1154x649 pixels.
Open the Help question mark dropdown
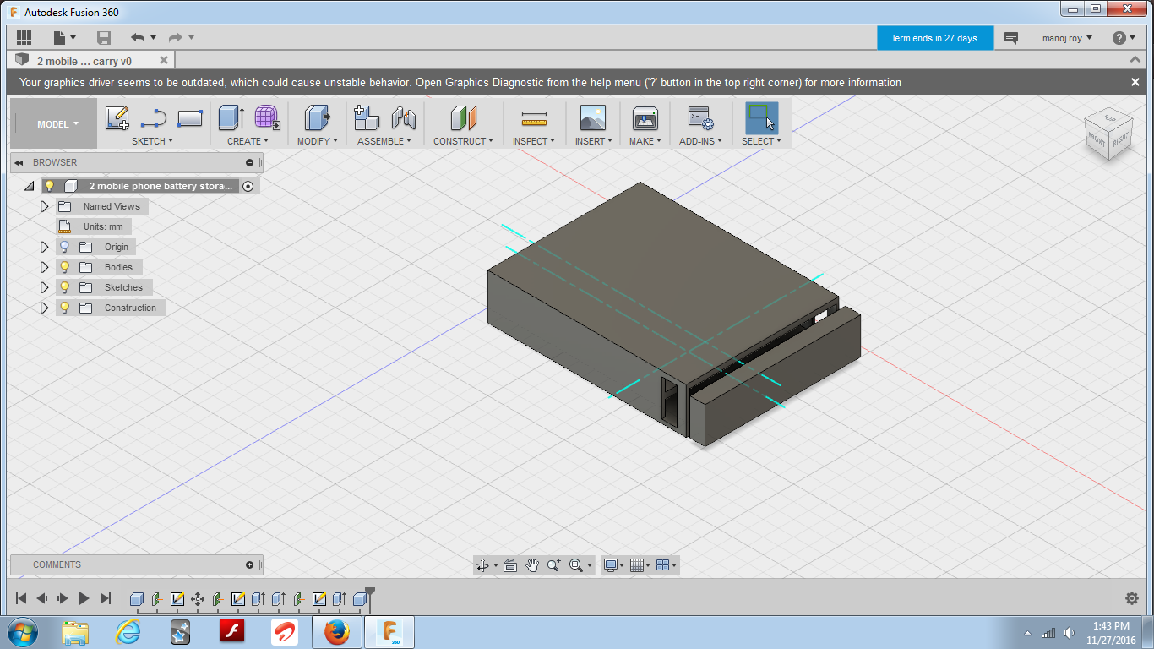(1124, 38)
